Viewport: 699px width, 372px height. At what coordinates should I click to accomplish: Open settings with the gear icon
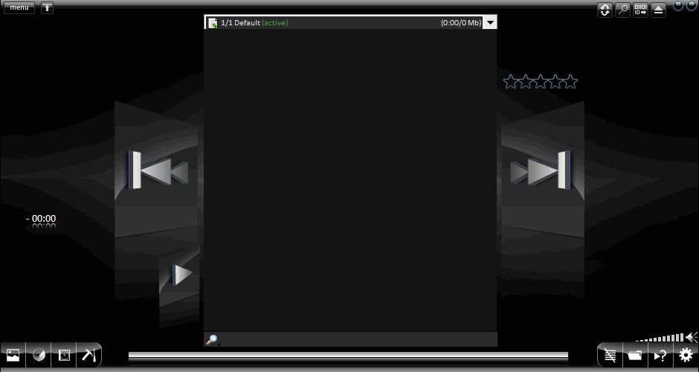pos(686,356)
